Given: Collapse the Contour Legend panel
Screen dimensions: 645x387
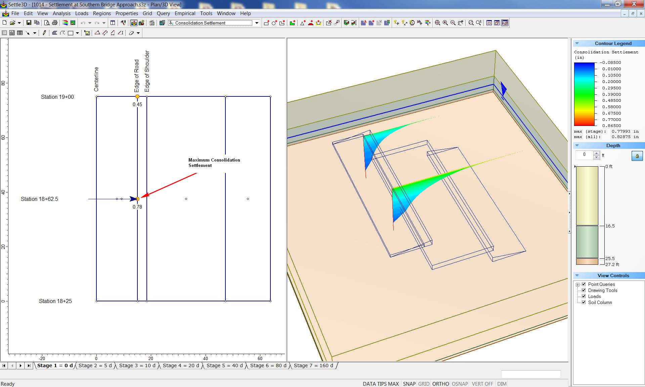Looking at the screenshot, I should 577,43.
